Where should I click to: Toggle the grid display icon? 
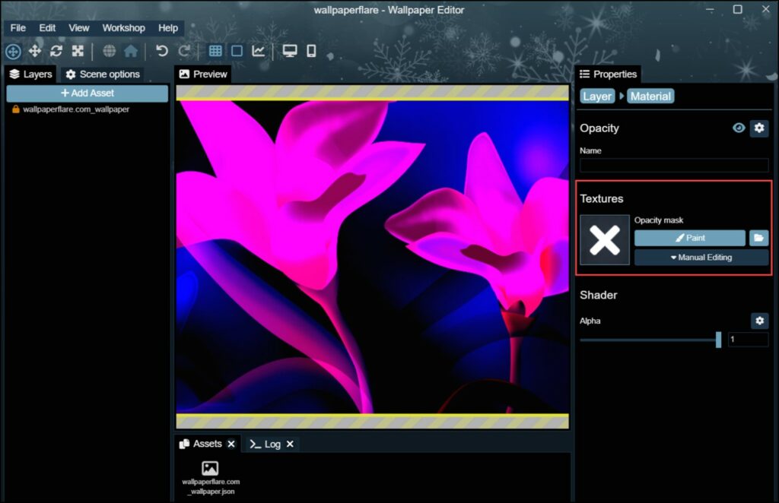coord(216,51)
